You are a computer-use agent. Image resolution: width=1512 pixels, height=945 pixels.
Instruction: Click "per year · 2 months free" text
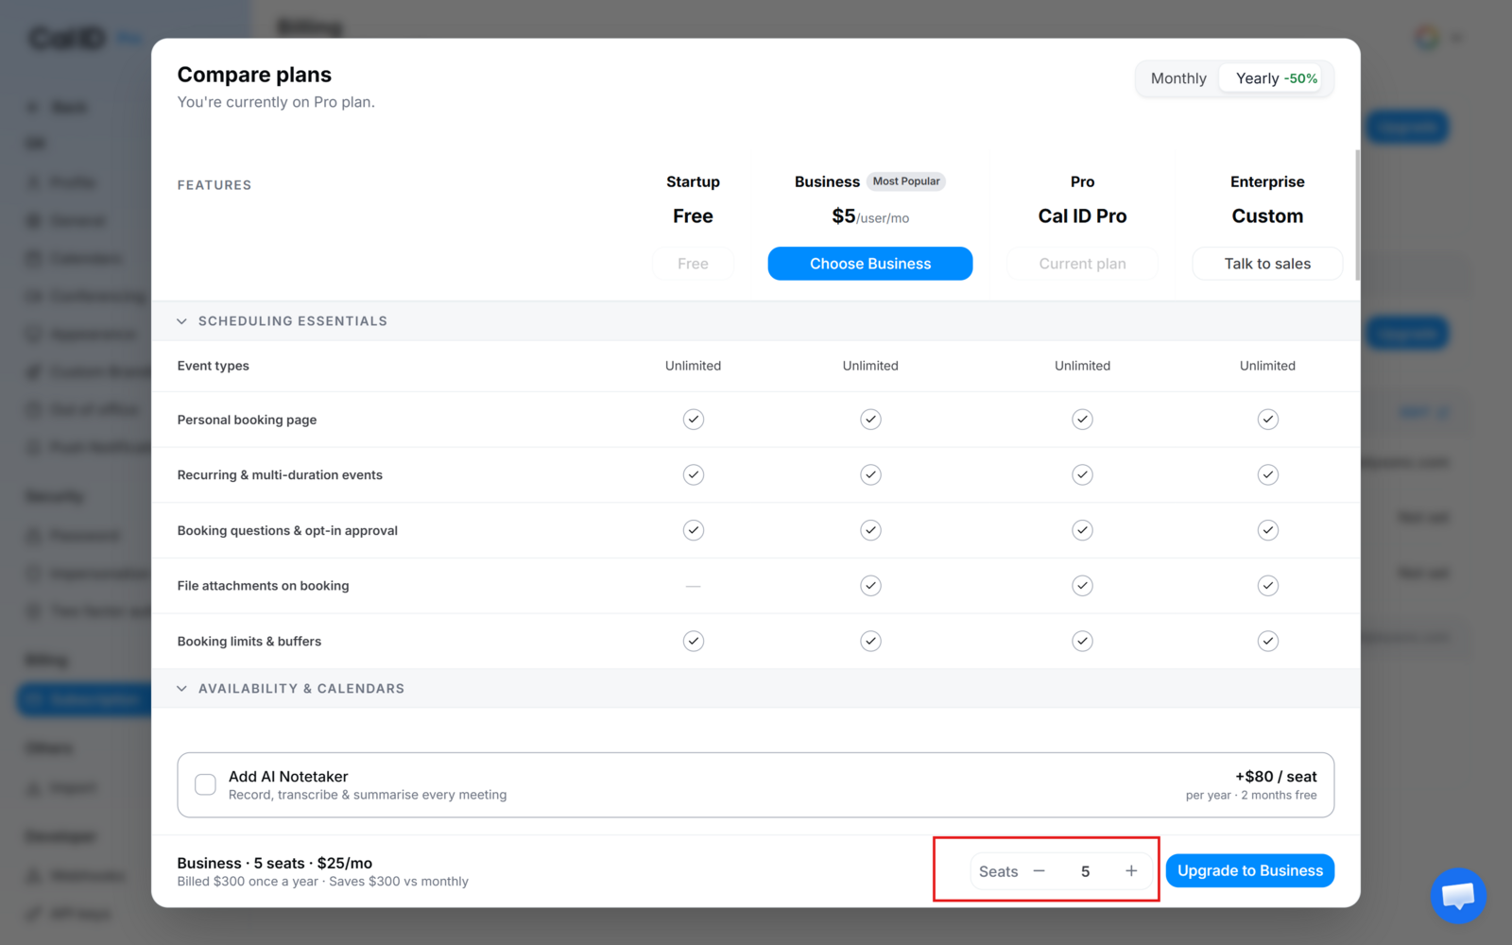coord(1251,796)
